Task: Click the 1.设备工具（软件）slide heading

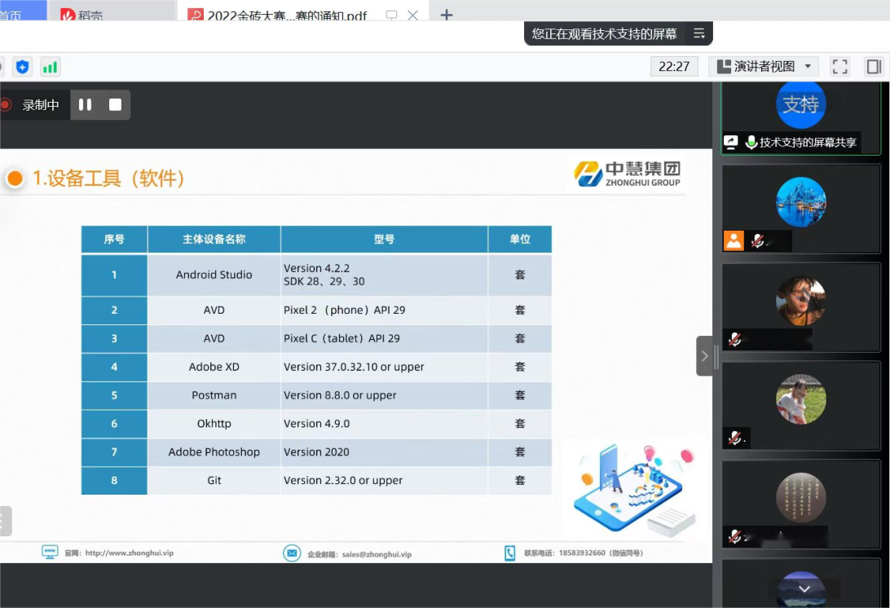Action: click(x=108, y=178)
